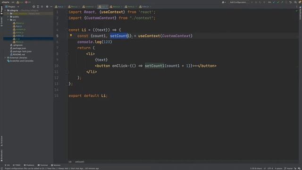This screenshot has height=170, width=302.
Task: Click Expand All icon in Project panel header
Action: 38,7
